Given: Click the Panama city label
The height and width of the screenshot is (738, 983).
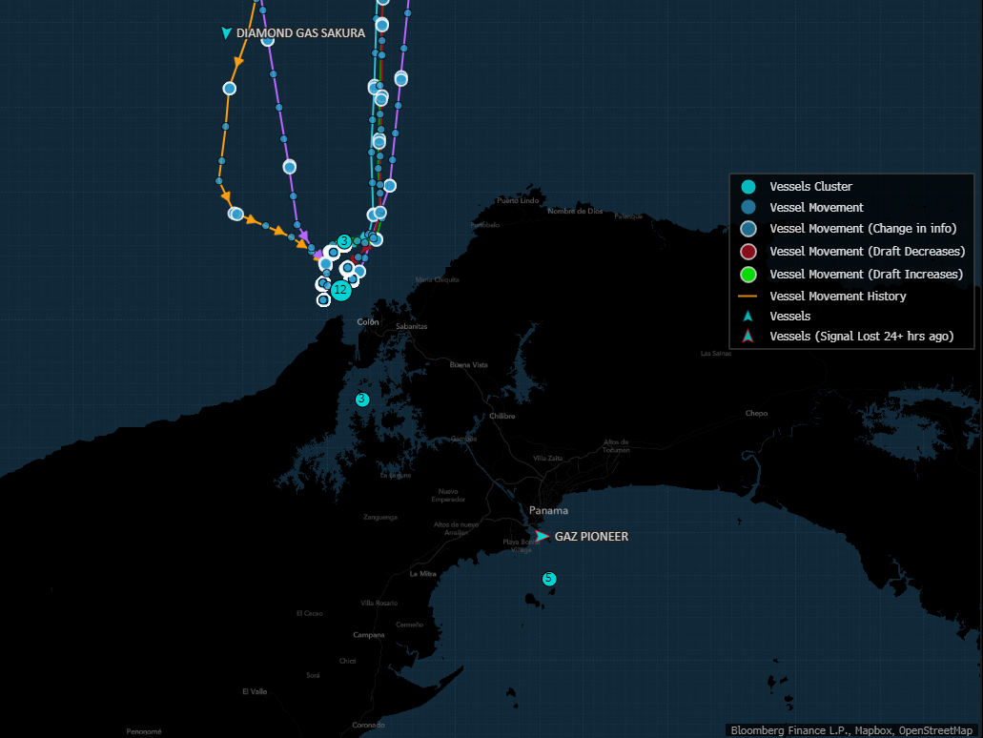Looking at the screenshot, I should (548, 510).
